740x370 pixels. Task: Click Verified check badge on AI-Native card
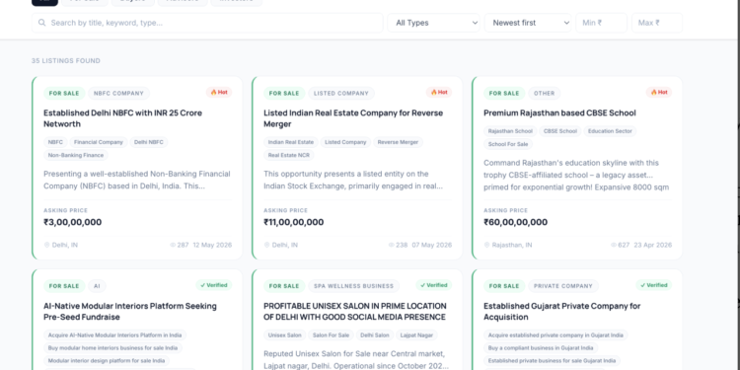click(x=214, y=285)
